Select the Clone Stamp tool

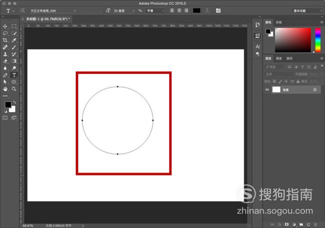click(5, 54)
